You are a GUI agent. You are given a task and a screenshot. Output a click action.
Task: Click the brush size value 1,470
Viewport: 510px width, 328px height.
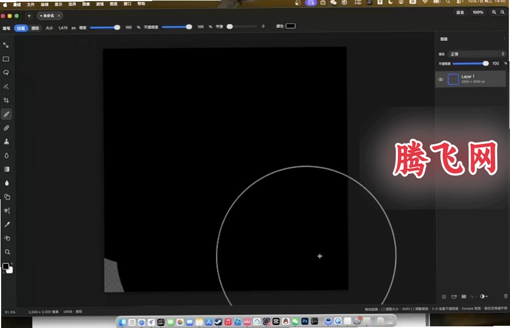pyautogui.click(x=63, y=28)
